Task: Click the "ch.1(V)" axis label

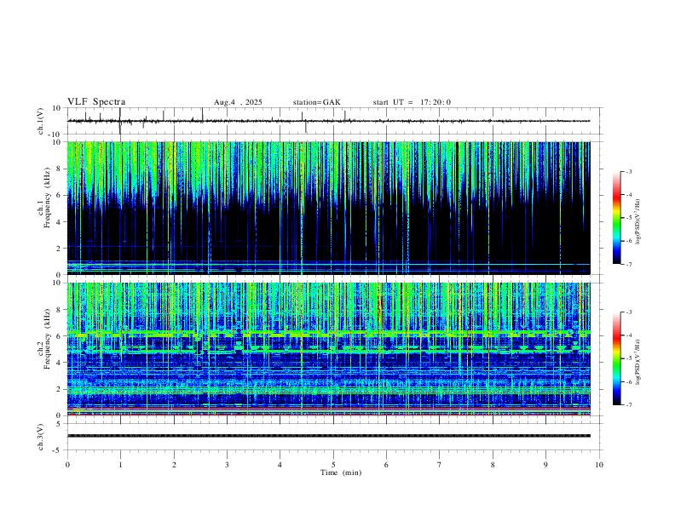Action: [41, 121]
